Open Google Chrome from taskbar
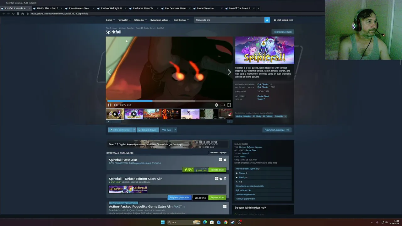The image size is (402, 226). point(225,222)
